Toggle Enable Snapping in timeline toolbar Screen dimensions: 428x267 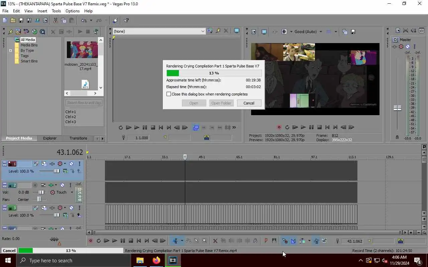(x=285, y=241)
